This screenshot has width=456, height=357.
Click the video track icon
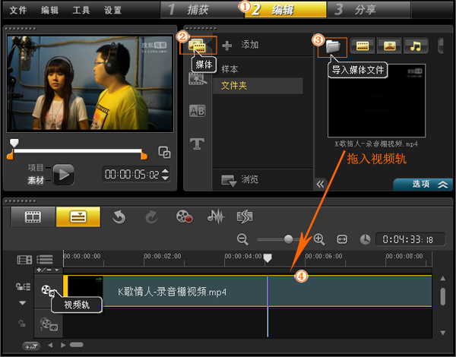pyautogui.click(x=48, y=290)
